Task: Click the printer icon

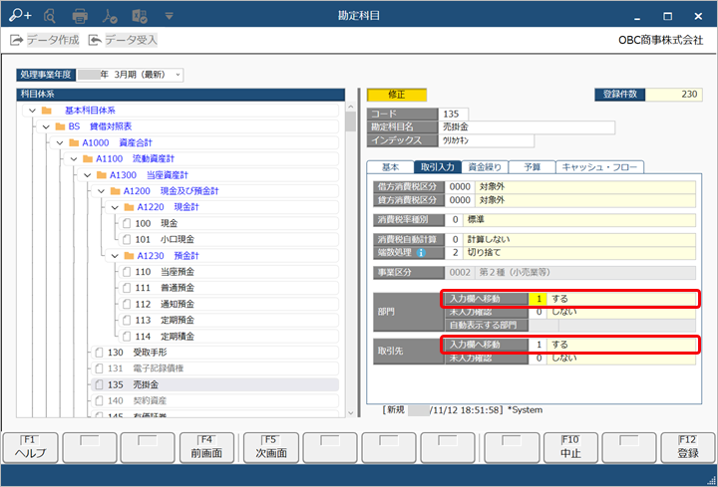Action: [80, 16]
